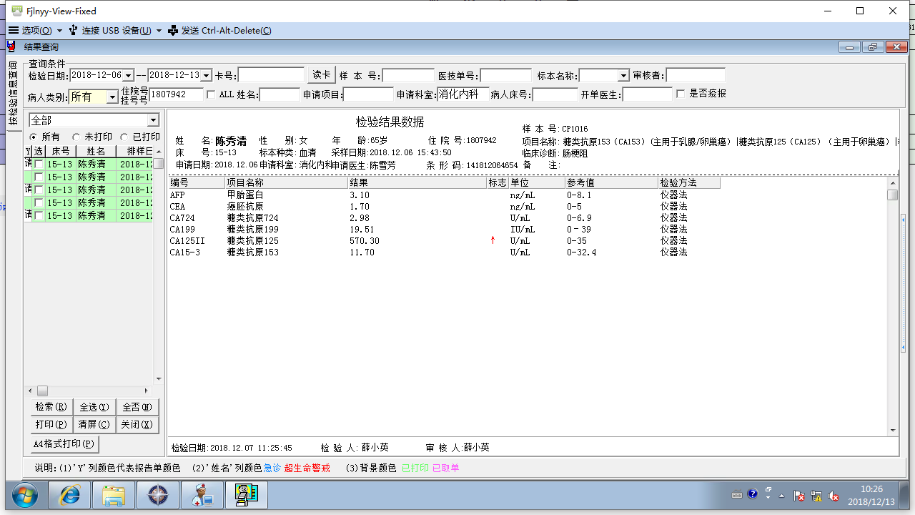This screenshot has height=515, width=915.
Task: Click 发送 Ctrl-Alt-Delete(C)
Action: tap(220, 31)
